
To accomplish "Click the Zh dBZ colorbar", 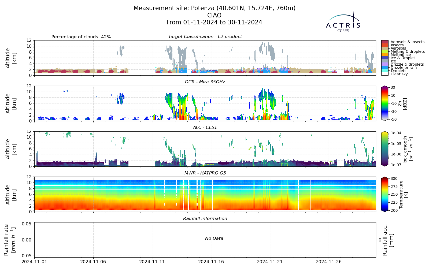I will 385,103.
